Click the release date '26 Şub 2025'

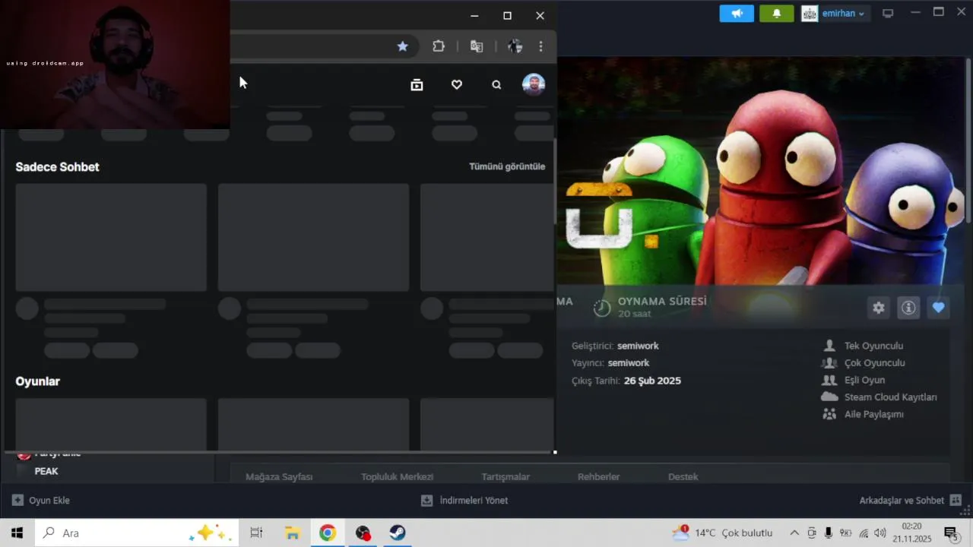coord(652,381)
